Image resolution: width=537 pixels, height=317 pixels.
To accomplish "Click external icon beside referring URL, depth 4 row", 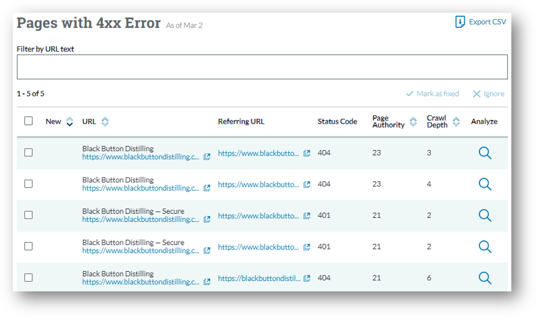I will [x=307, y=185].
